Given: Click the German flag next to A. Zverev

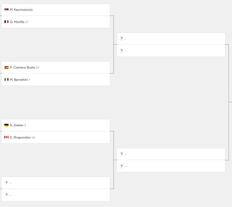Looking at the screenshot, I should pyautogui.click(x=6, y=125).
